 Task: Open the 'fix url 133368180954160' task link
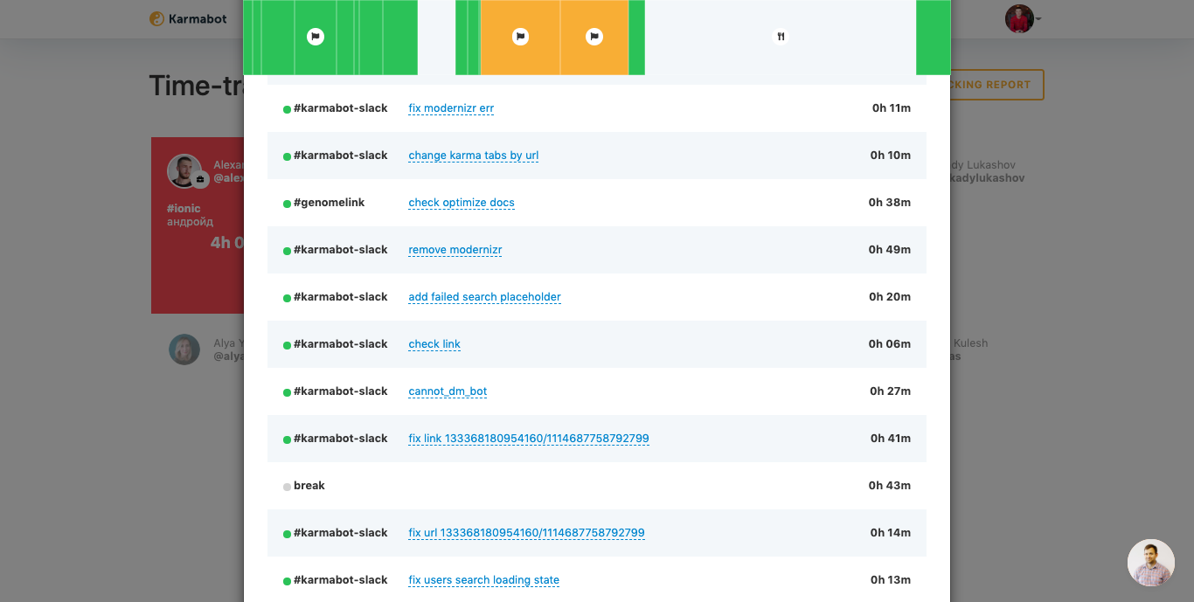(x=527, y=533)
